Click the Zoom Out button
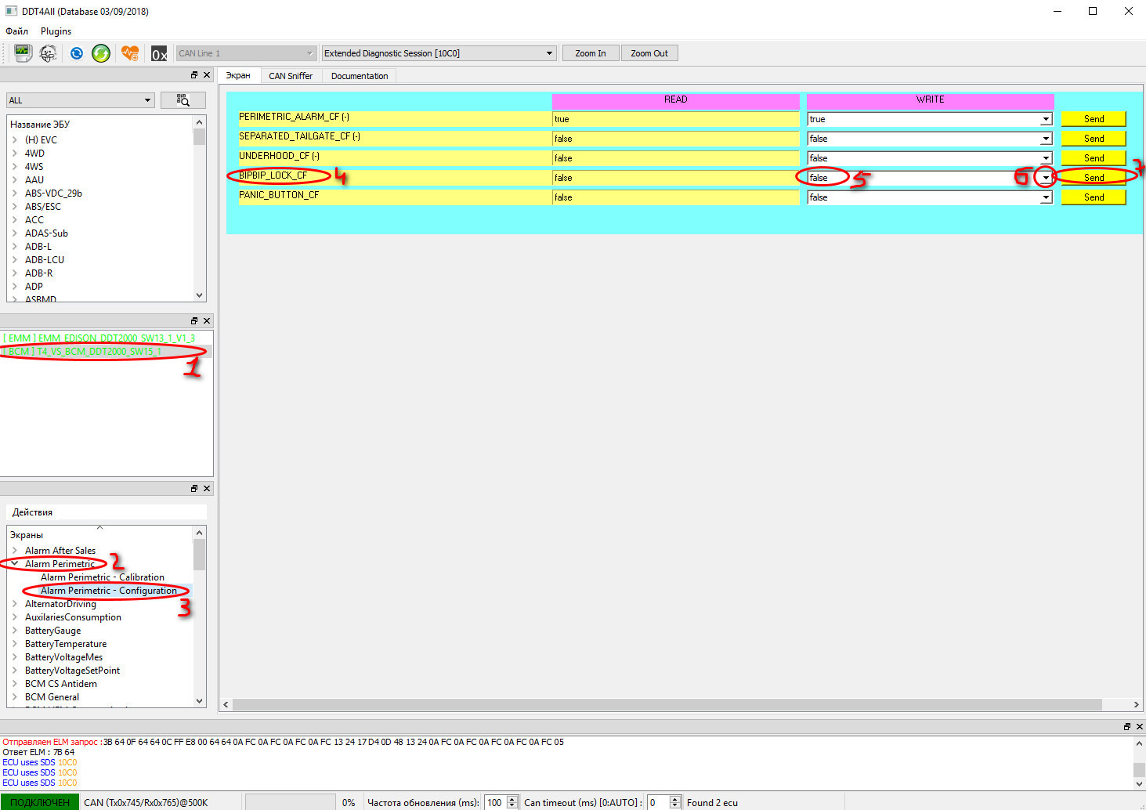 click(649, 53)
